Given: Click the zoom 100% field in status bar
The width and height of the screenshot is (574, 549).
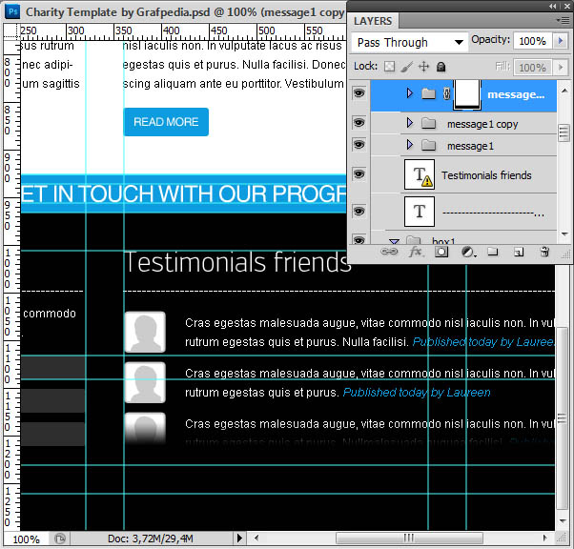Looking at the screenshot, I should [26, 539].
